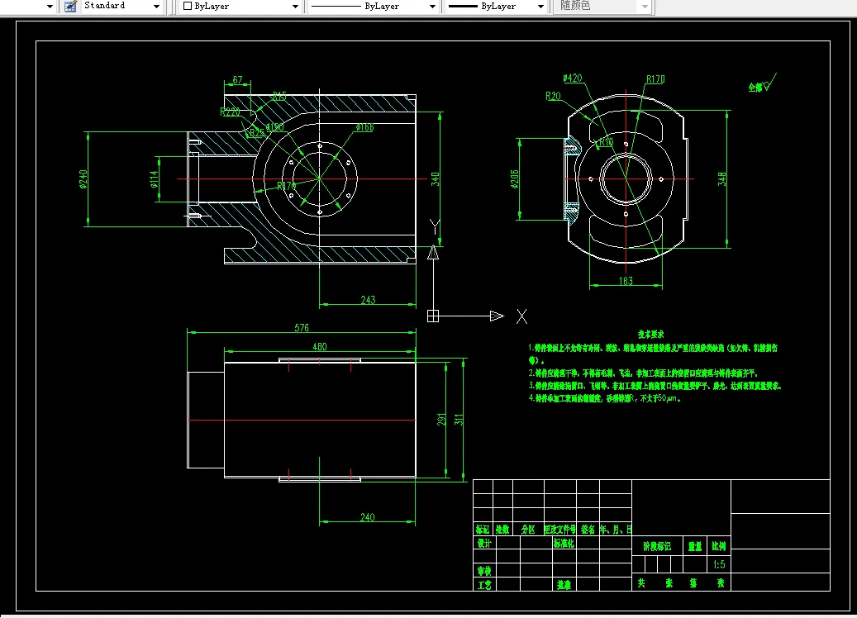Select the ø114 vertical dimension
Image resolution: width=857 pixels, height=618 pixels.
coord(155,178)
